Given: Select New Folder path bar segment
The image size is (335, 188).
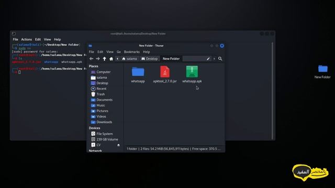Looking at the screenshot, I should tap(171, 59).
